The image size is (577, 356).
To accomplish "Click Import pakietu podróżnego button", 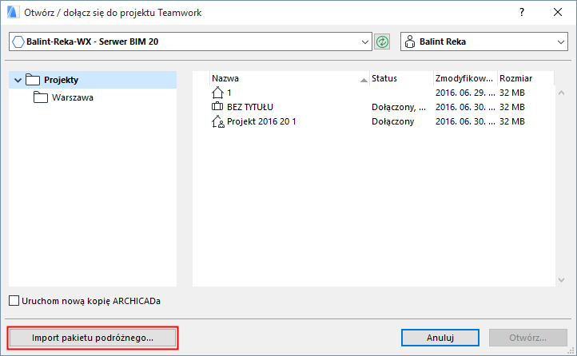I will coord(93,338).
